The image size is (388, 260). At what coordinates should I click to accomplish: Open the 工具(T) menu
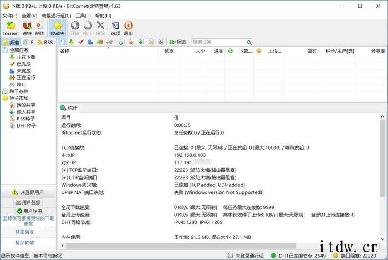(83, 16)
